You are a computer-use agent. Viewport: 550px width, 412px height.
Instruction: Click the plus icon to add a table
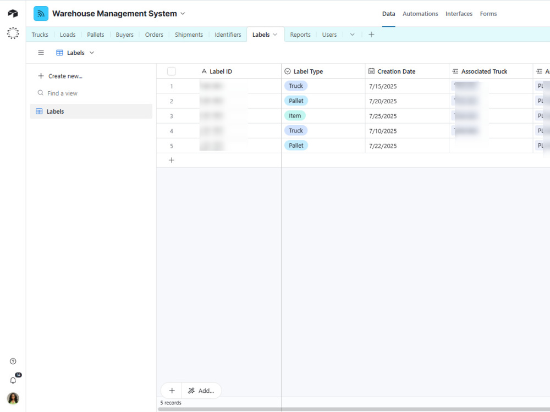pos(371,34)
